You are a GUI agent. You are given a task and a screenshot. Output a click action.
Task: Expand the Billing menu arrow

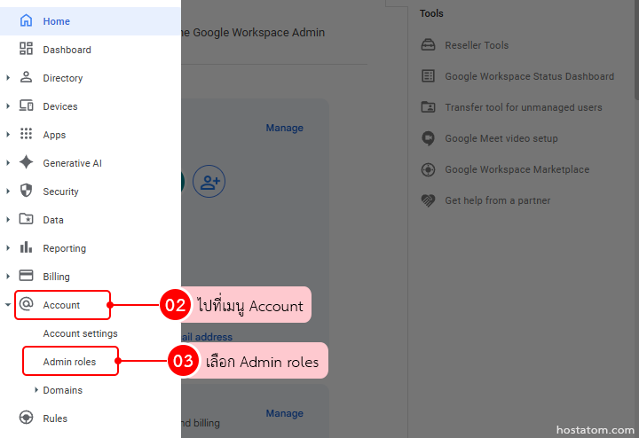pos(8,276)
